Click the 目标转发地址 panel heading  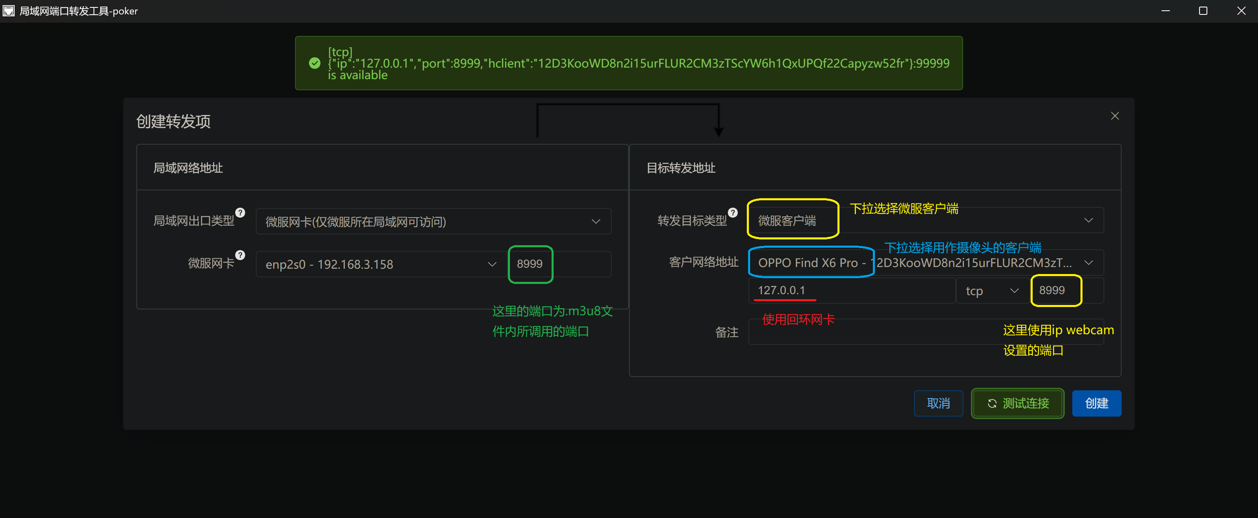tap(681, 168)
